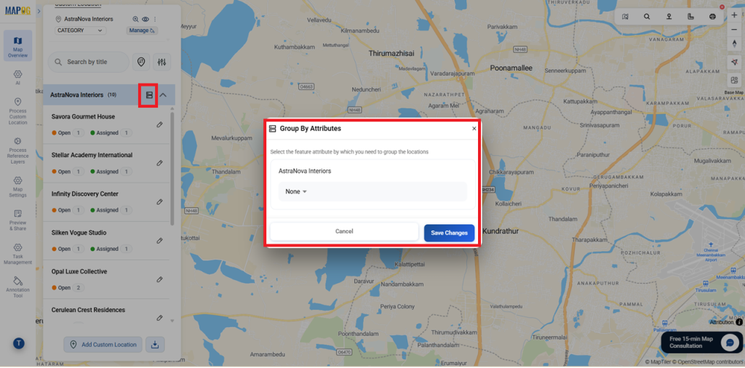
Task: Open the CATEGORY dropdown
Action: click(x=80, y=31)
